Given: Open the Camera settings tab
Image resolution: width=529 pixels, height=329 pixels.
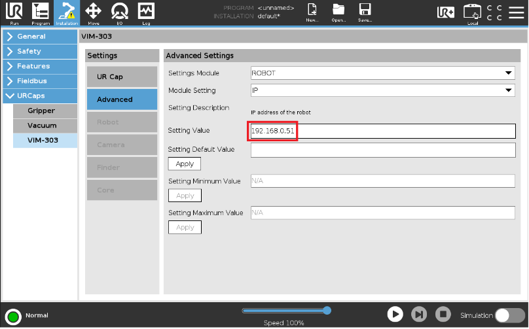Looking at the screenshot, I should pos(122,145).
